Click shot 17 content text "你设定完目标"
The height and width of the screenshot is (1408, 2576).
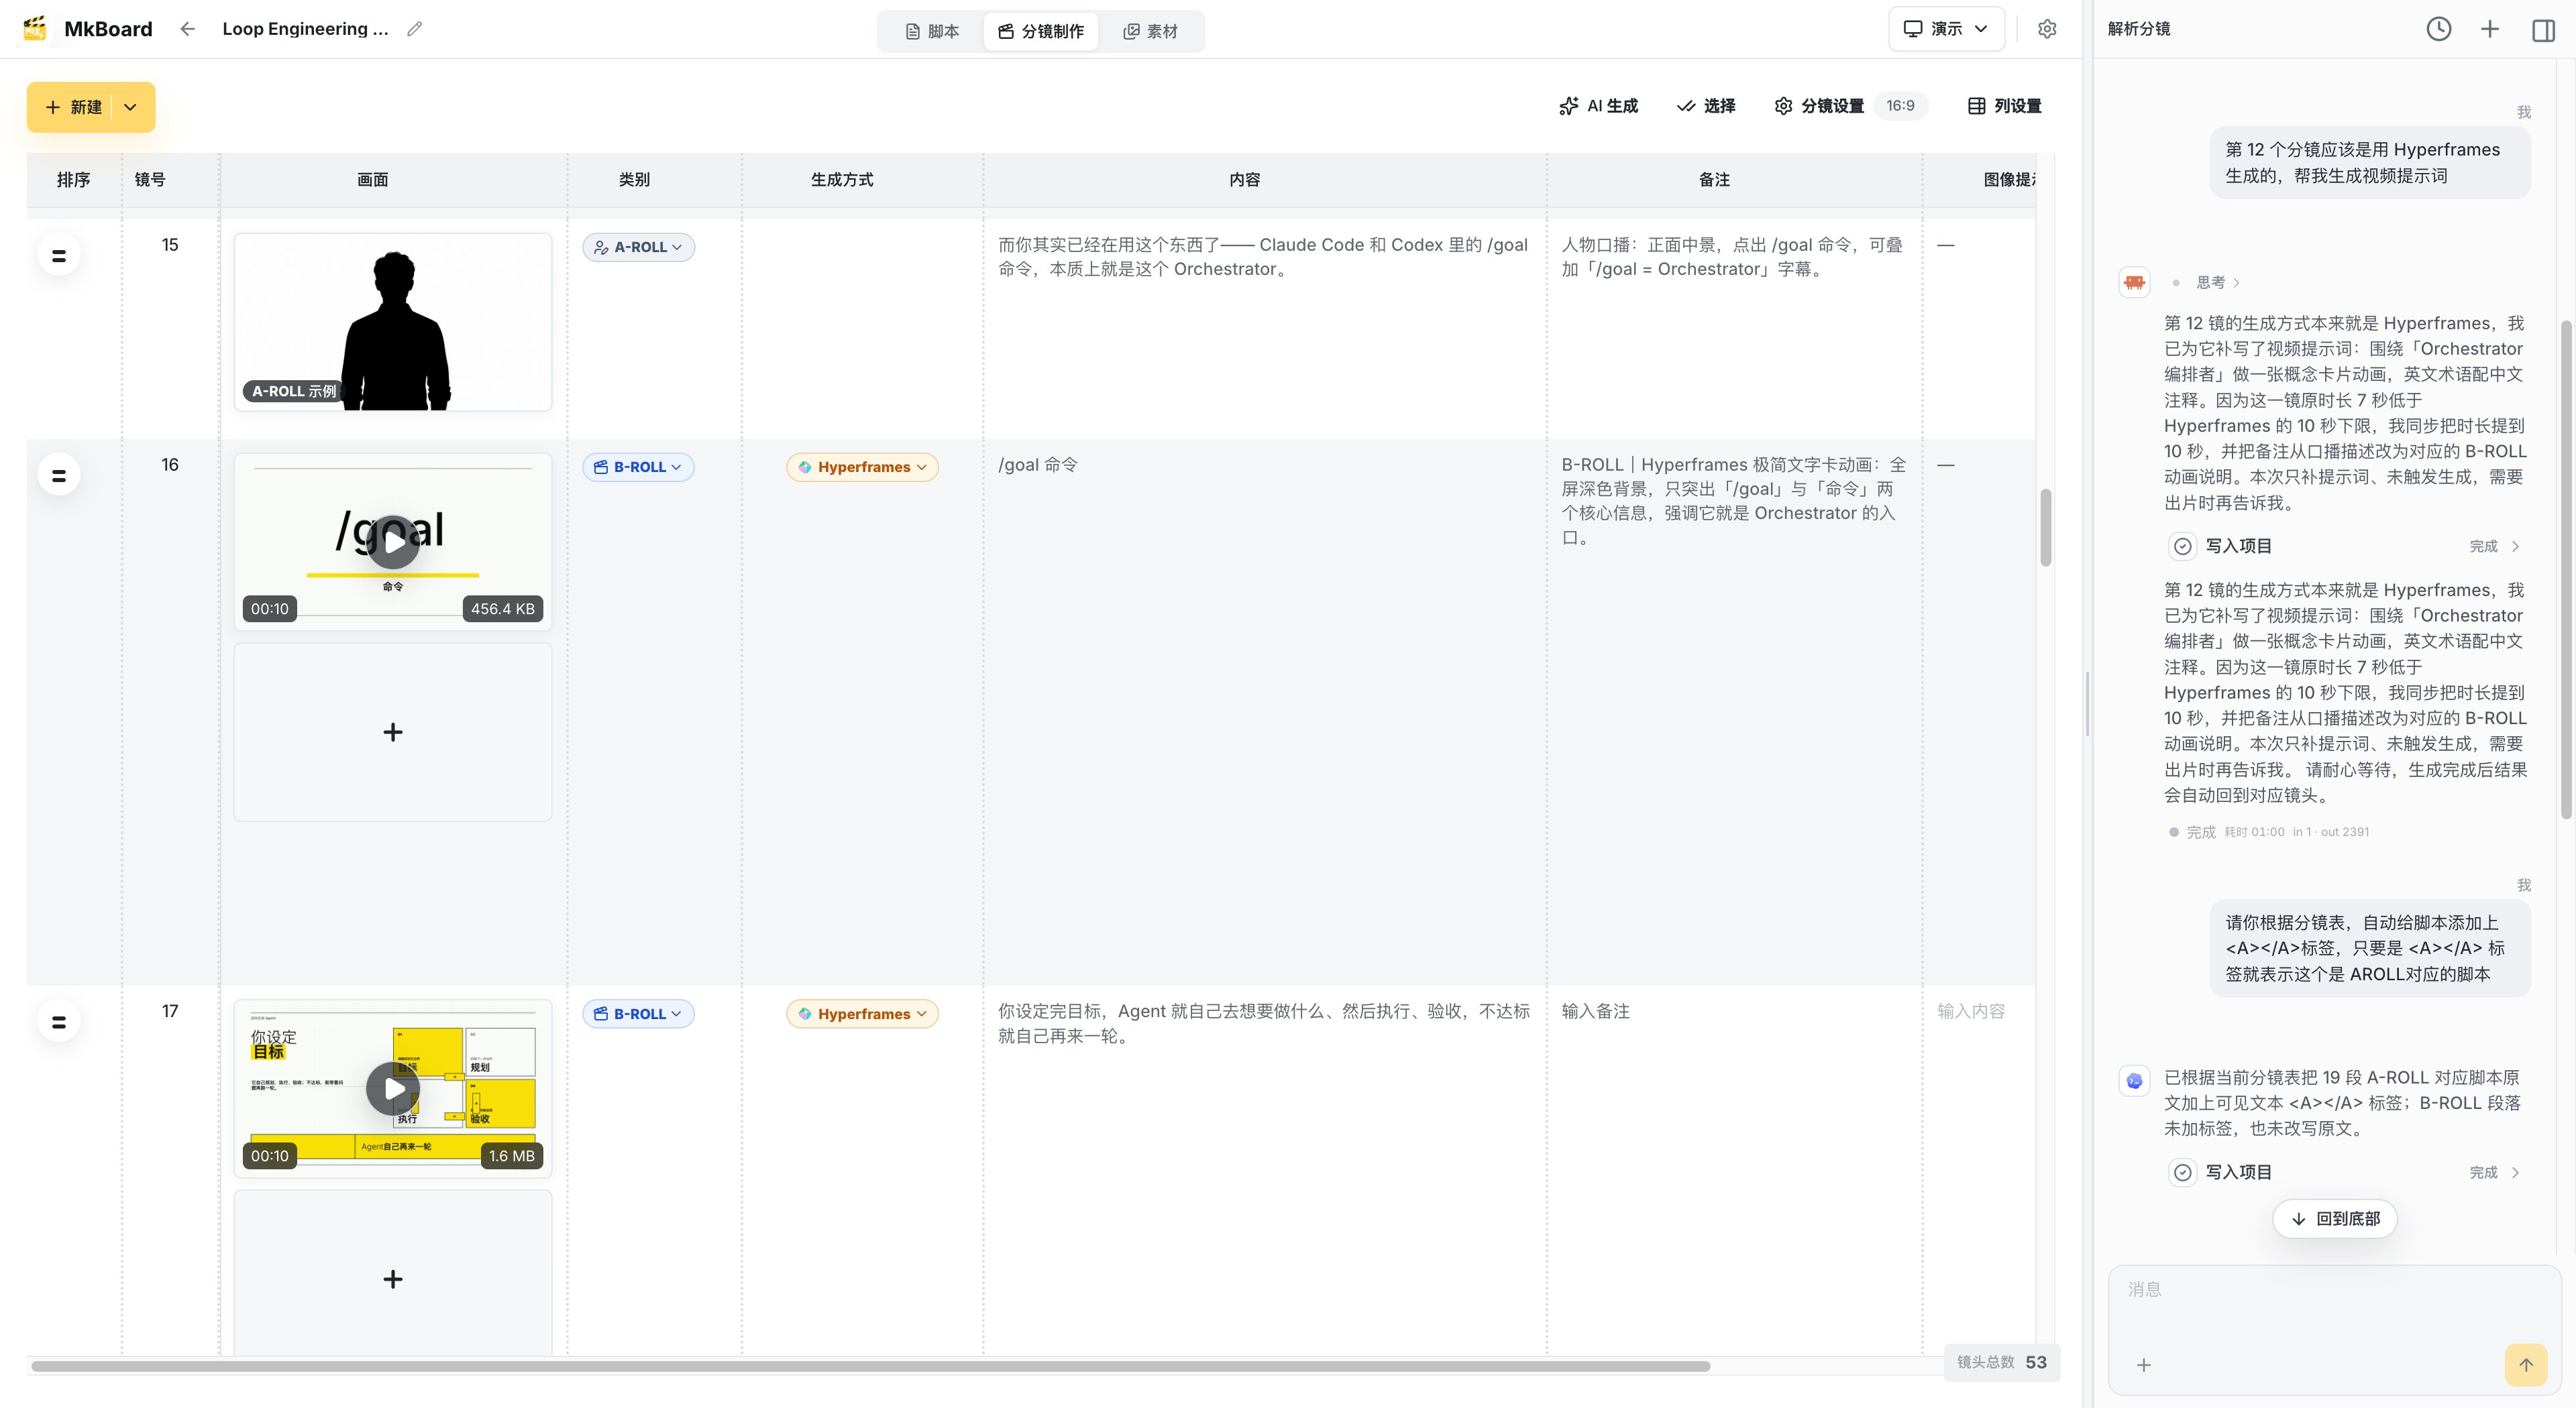point(1264,1023)
